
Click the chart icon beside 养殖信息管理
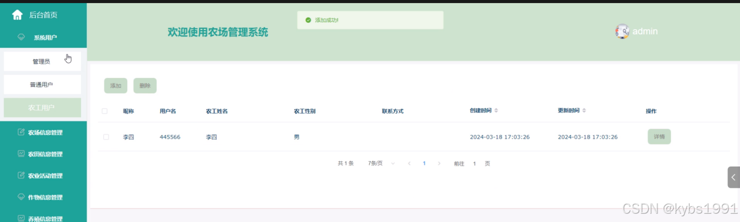[21, 218]
